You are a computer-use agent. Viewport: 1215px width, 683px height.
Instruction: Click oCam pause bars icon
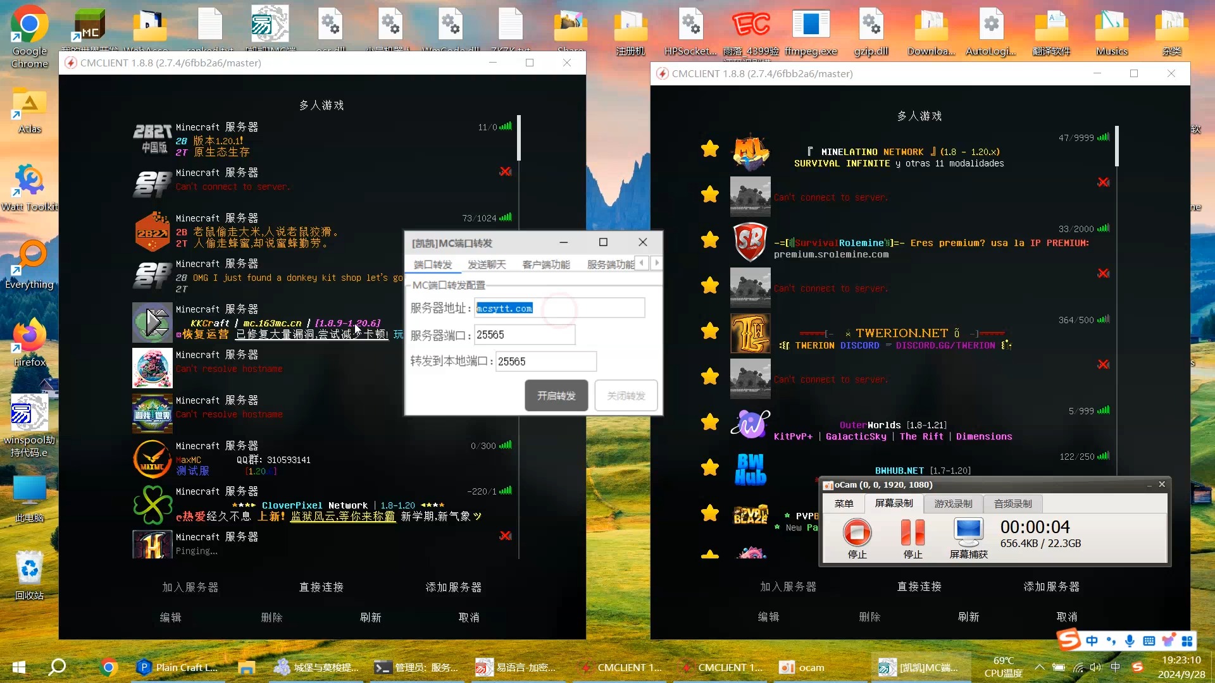[913, 532]
